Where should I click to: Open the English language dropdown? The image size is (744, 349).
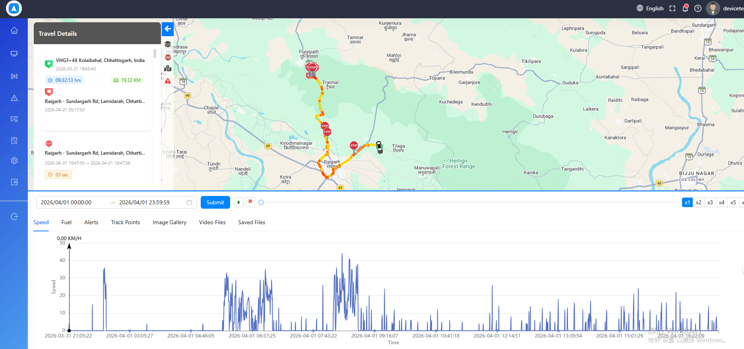coord(650,8)
